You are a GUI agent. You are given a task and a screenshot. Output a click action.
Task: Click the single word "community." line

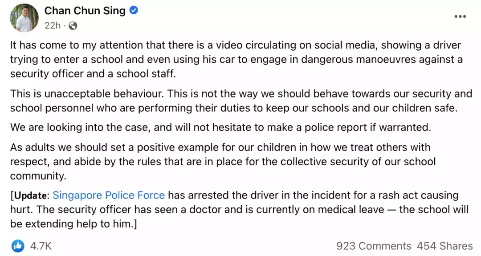tap(38, 176)
